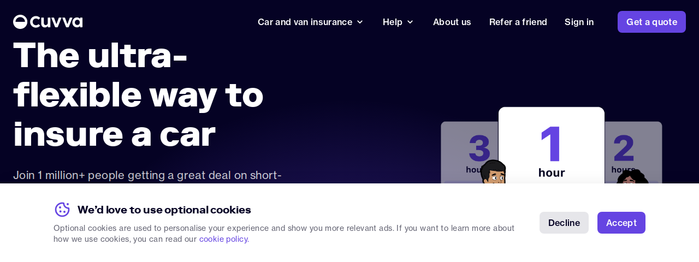
Task: Select the 2 hours card
Action: point(633,152)
